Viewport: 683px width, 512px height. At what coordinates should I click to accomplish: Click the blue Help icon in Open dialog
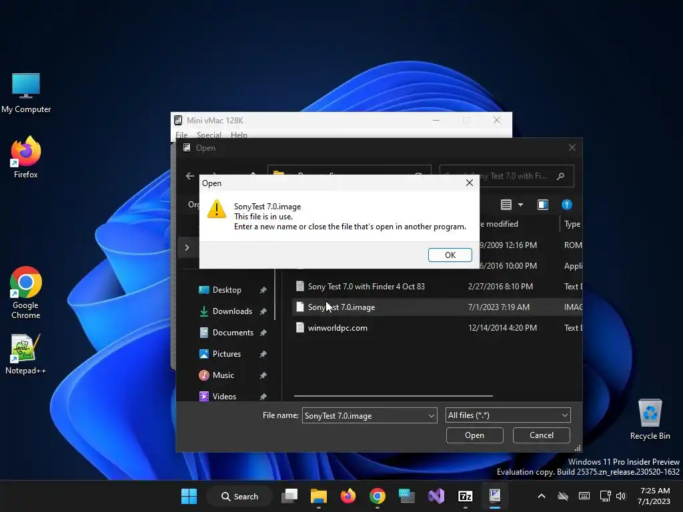click(566, 205)
